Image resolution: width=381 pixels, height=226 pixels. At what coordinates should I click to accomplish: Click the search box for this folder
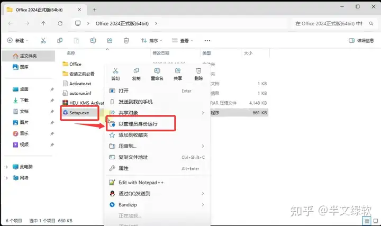tap(334, 24)
